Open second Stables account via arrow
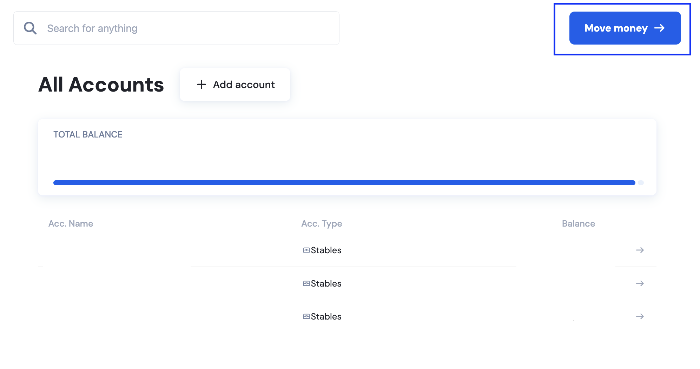Image resolution: width=700 pixels, height=369 pixels. tap(640, 283)
